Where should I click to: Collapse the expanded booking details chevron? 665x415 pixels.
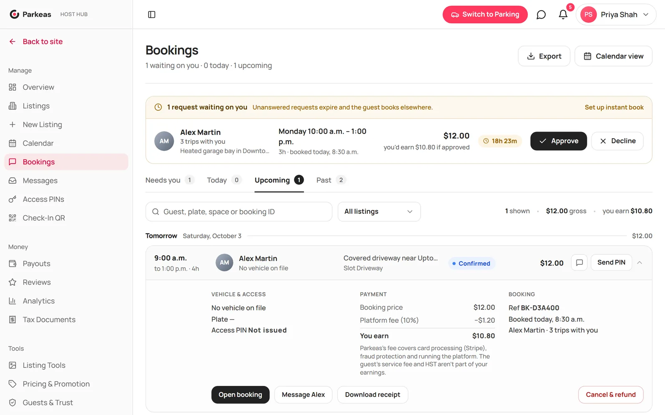pyautogui.click(x=640, y=263)
